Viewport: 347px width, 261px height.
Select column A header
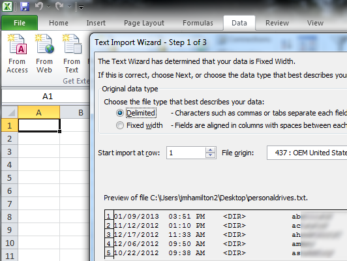pos(38,112)
